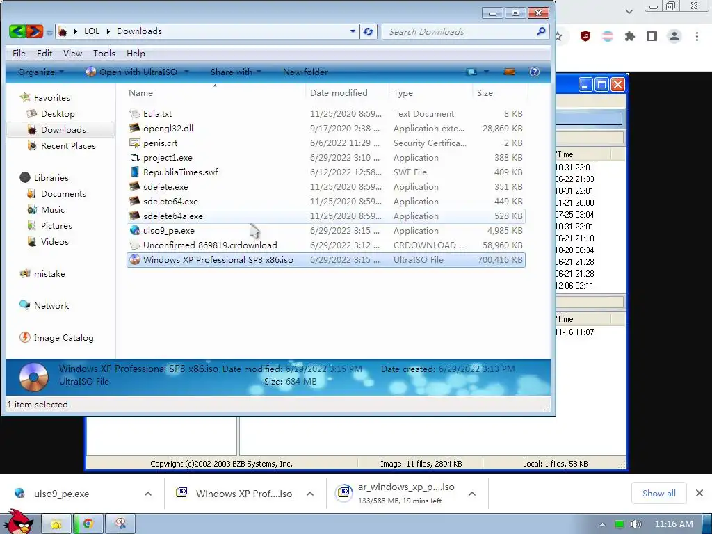Change view using the view icon

click(472, 72)
